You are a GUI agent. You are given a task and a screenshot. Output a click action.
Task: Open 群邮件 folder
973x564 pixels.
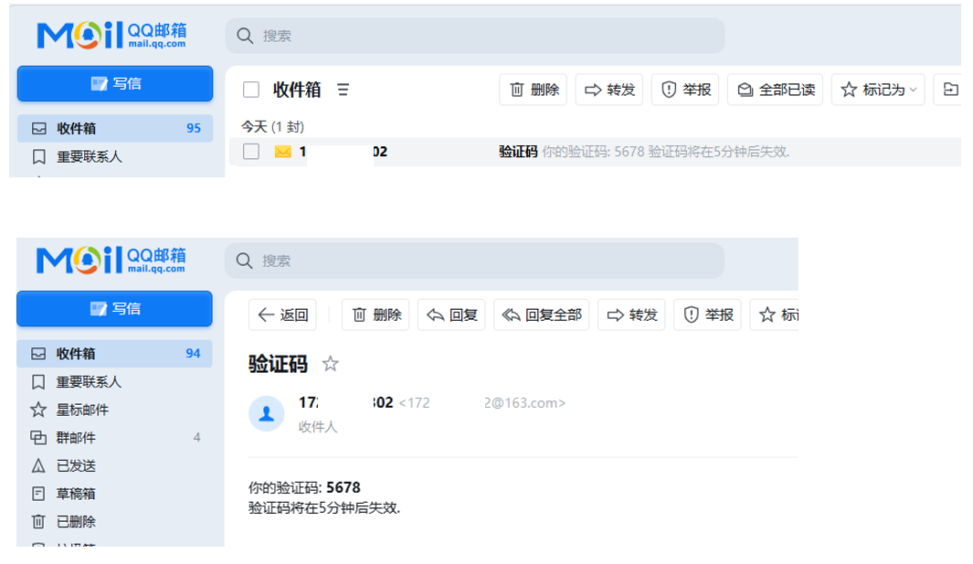(115, 438)
